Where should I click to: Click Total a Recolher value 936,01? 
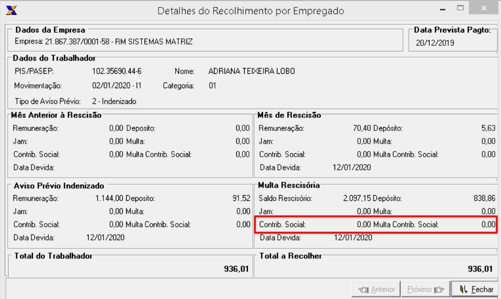(480, 269)
